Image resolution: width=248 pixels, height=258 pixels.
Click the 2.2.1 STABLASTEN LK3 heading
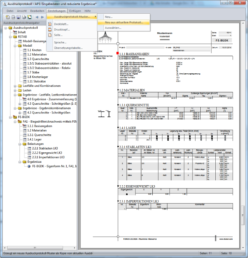tap(135, 147)
